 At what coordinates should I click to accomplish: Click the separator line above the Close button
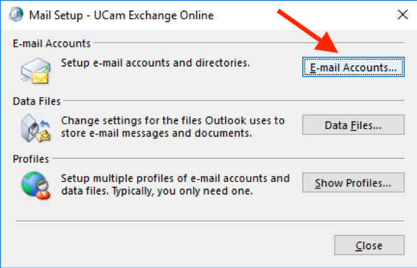(x=210, y=221)
